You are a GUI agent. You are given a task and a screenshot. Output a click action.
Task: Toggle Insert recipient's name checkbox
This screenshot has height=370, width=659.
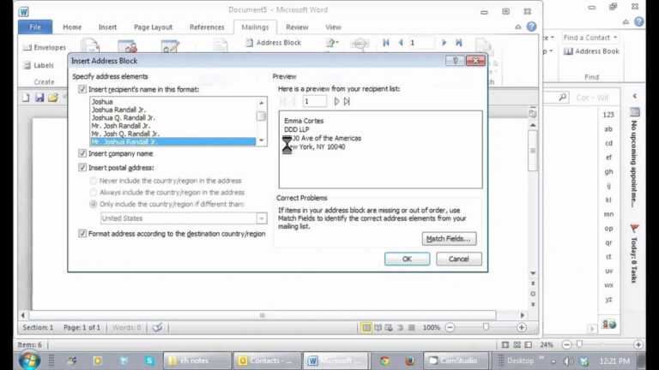[82, 89]
